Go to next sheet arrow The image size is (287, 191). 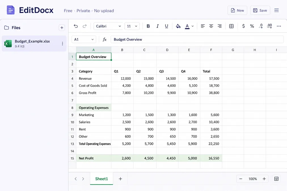click(83, 179)
